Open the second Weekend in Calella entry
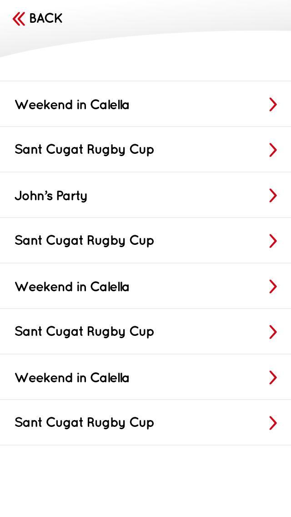The width and height of the screenshot is (291, 517). (145, 286)
